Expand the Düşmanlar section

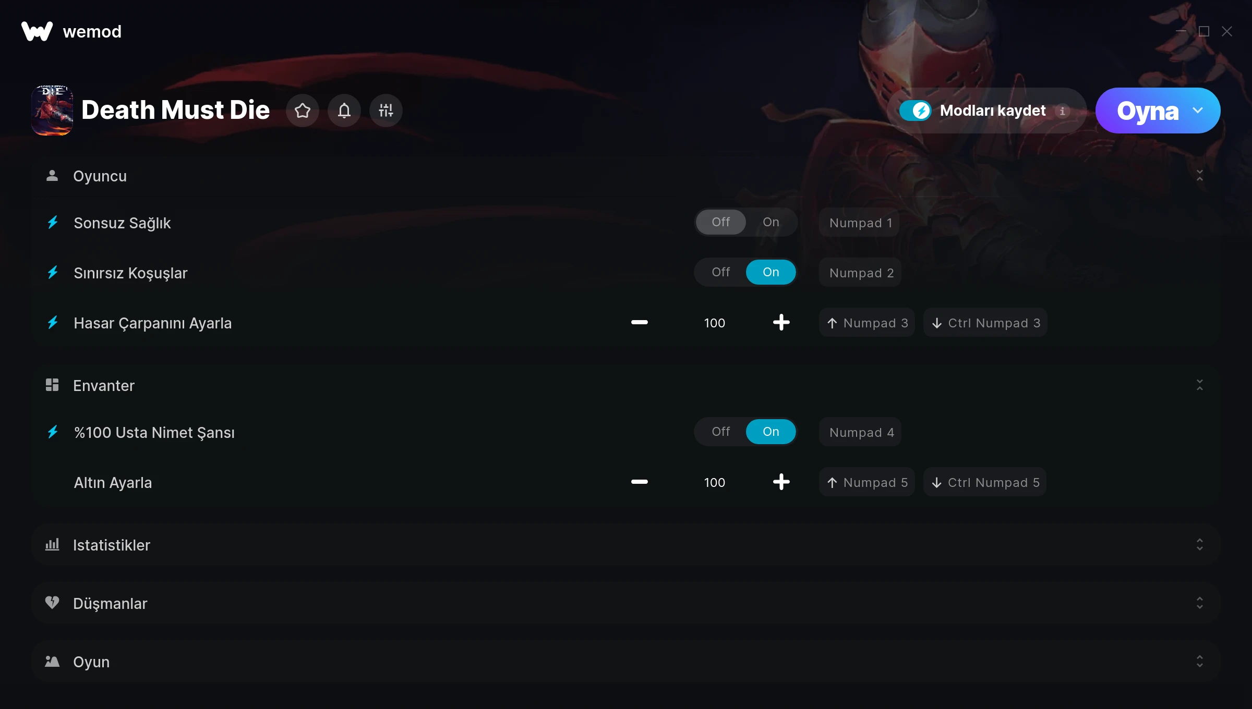pos(626,603)
